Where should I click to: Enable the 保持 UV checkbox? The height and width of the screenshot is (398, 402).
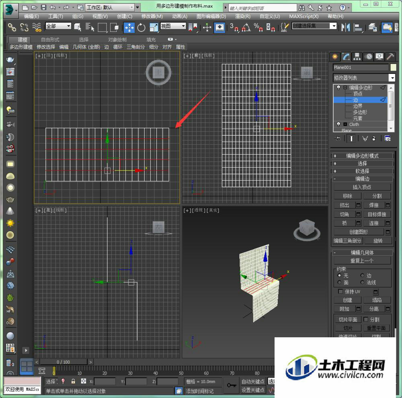click(x=340, y=291)
